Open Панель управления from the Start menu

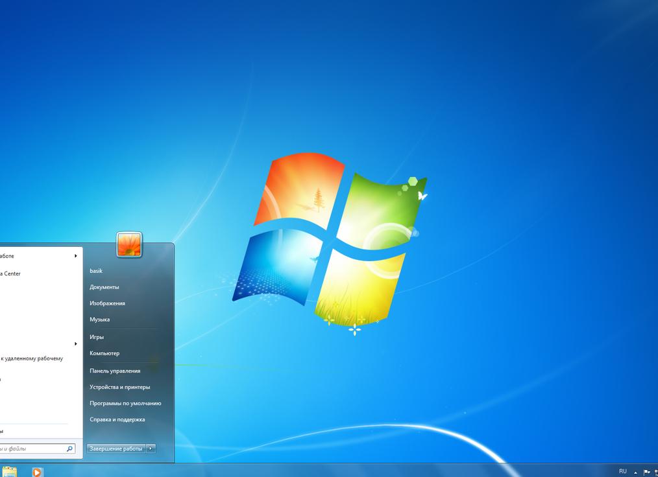[x=116, y=370]
